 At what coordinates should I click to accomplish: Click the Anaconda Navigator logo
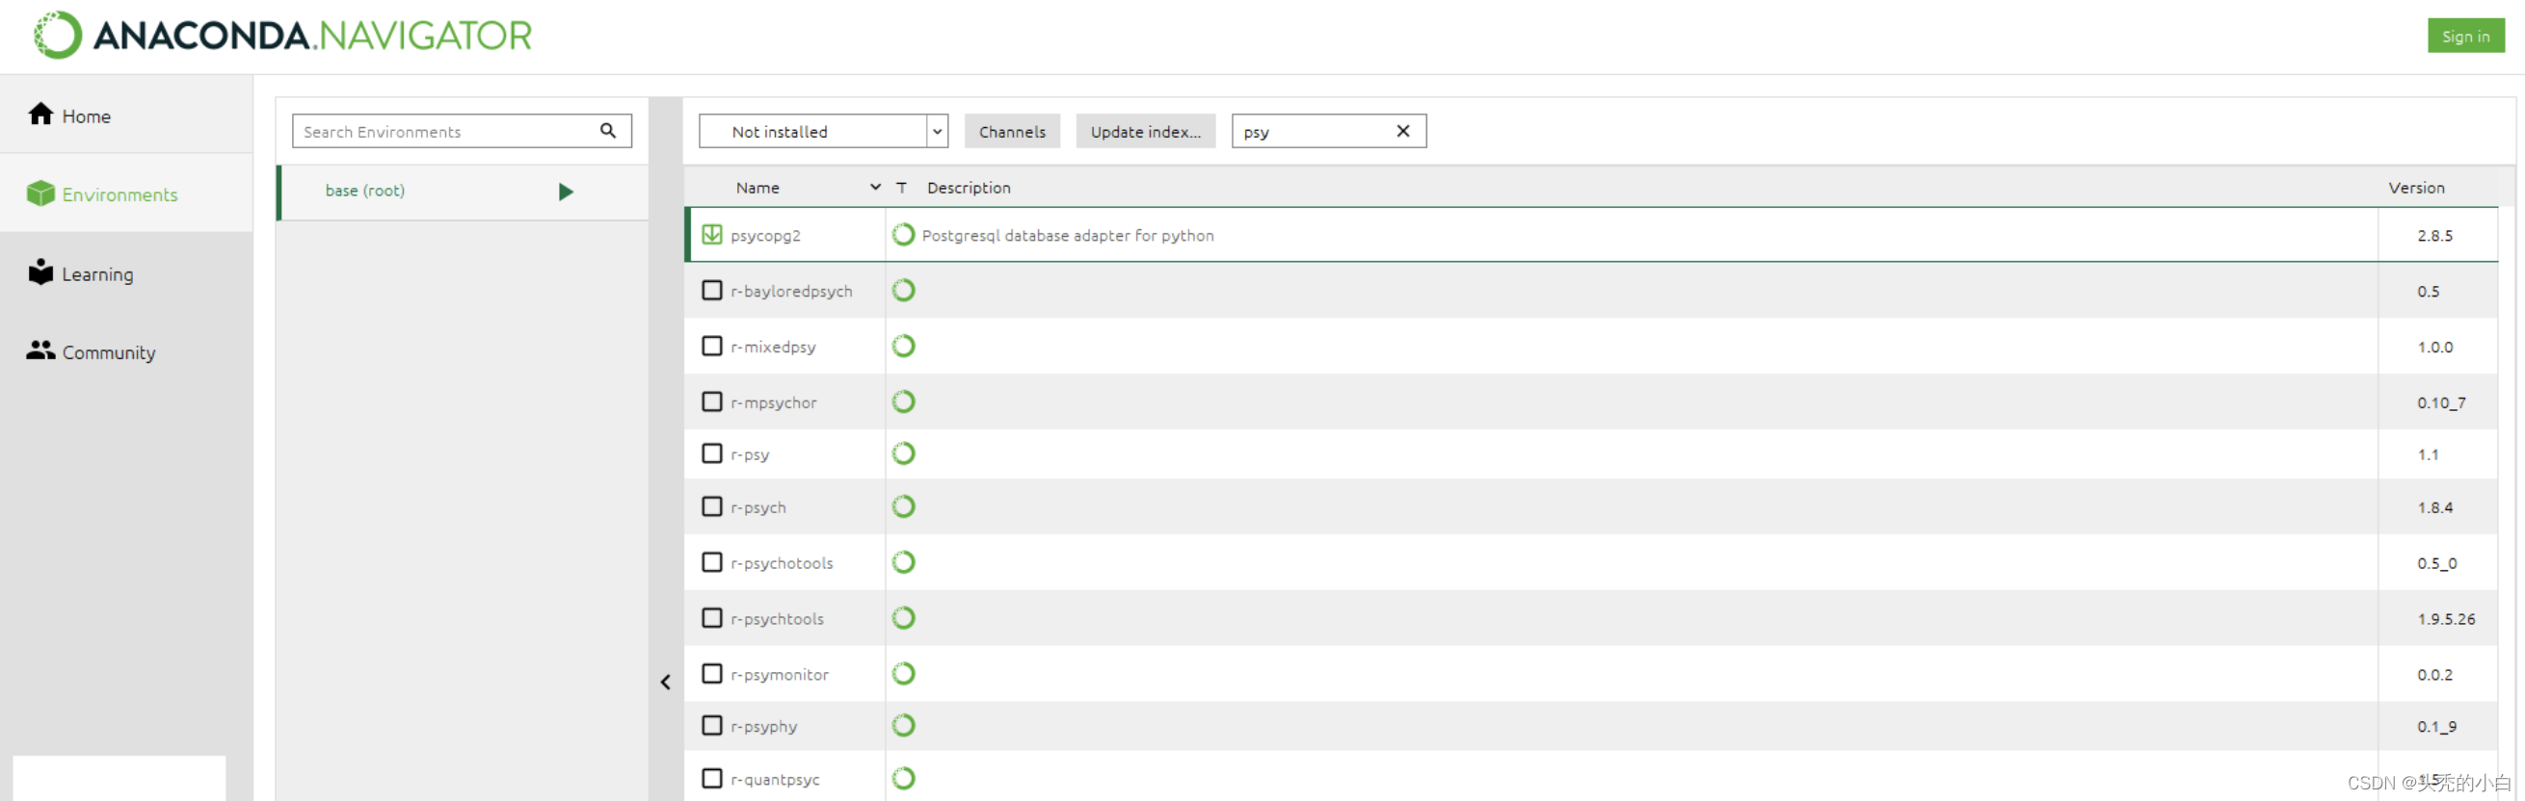[x=282, y=36]
